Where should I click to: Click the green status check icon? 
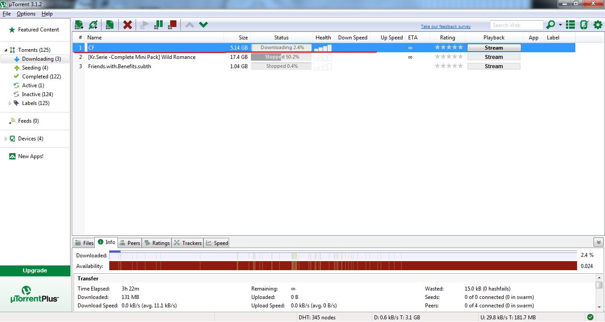coord(590,317)
